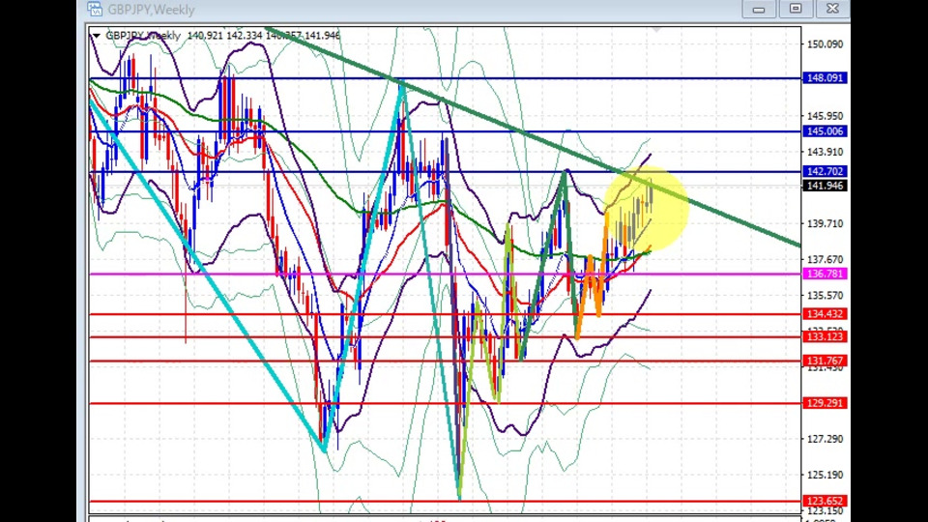Click the 143.910 price scale value
Image resolution: width=928 pixels, height=522 pixels.
(825, 152)
